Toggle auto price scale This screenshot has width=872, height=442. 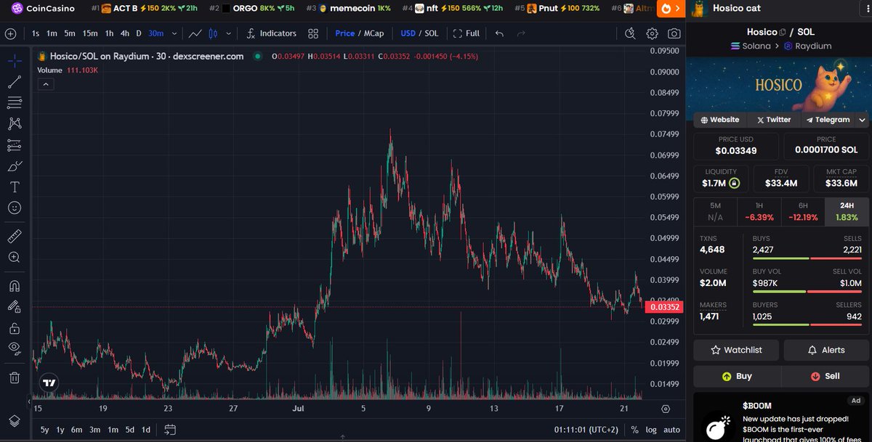[672, 430]
